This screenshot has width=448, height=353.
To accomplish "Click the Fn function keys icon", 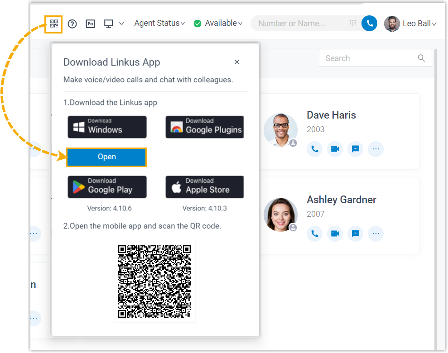I will [x=90, y=24].
